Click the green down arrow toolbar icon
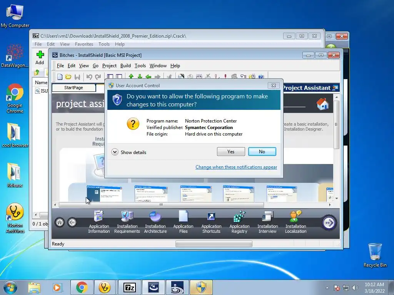 [x=140, y=76]
